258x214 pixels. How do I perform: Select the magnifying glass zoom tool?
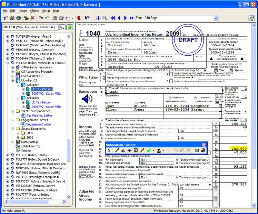pos(105,18)
